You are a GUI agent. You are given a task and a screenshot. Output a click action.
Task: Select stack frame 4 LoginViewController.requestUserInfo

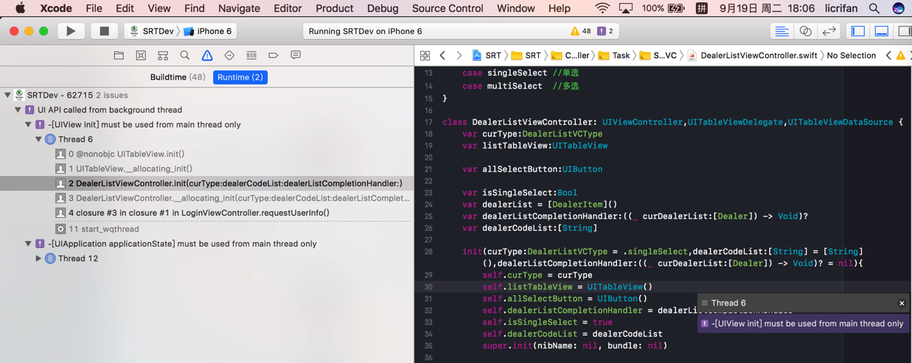(198, 213)
